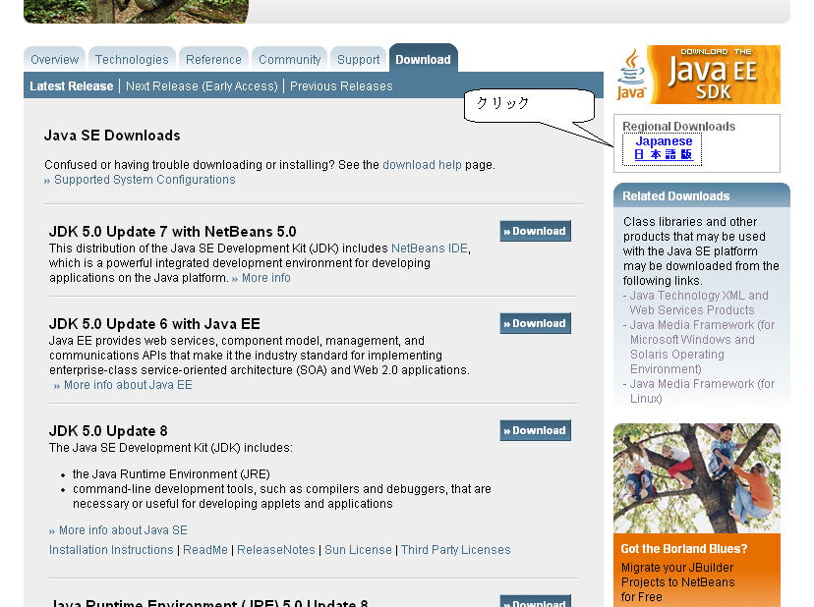This screenshot has height=607, width=814.
Task: Click the Related Downloads header
Action: point(702,196)
